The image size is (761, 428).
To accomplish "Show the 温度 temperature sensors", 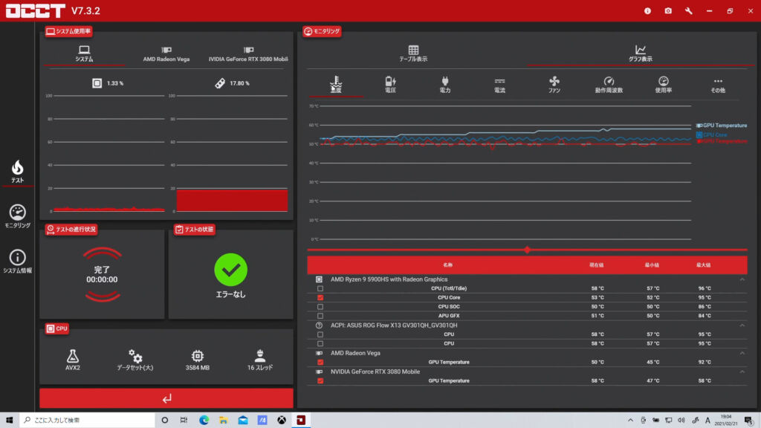I will click(336, 85).
